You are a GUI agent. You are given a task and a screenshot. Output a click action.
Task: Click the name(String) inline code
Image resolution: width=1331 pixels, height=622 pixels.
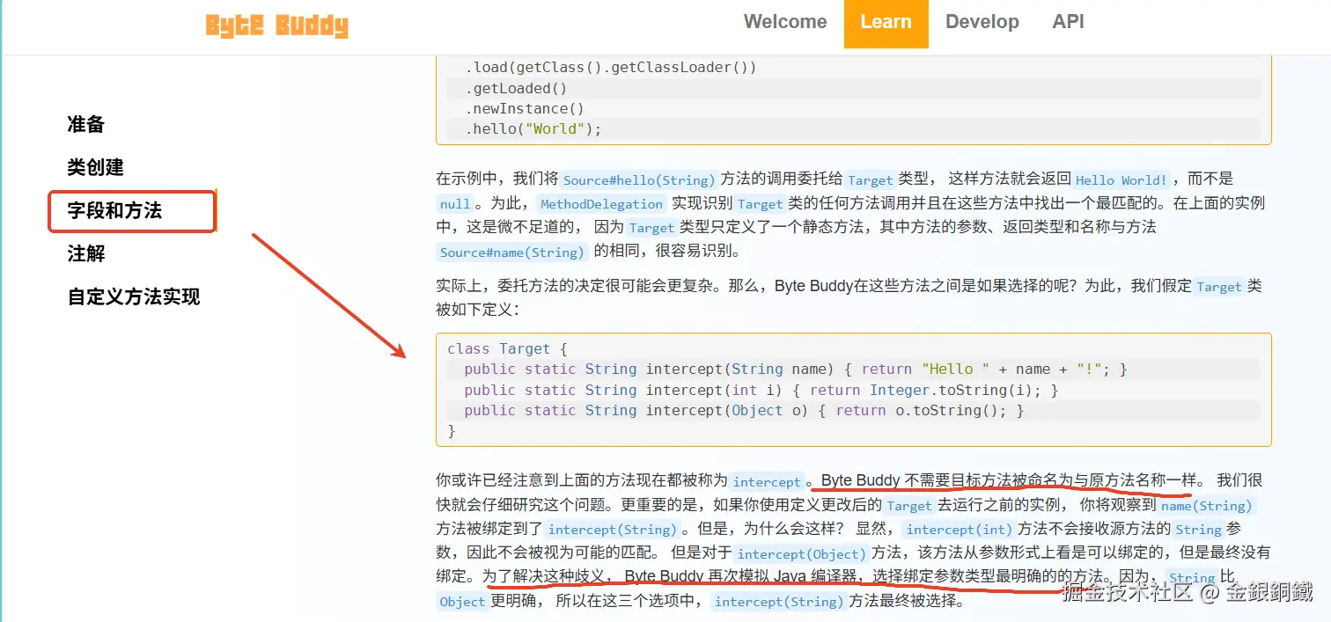[1206, 506]
